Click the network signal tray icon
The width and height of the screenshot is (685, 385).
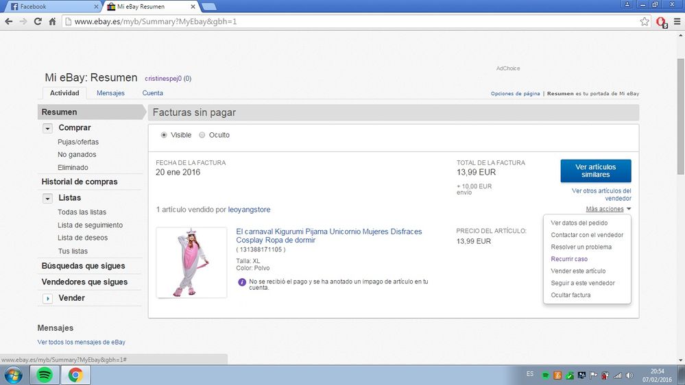[618, 375]
